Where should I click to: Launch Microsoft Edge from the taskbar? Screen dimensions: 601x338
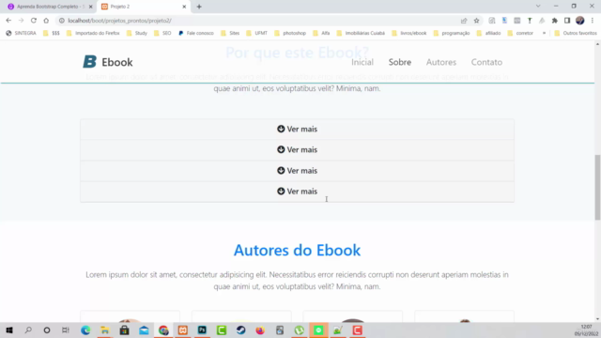coord(85,330)
